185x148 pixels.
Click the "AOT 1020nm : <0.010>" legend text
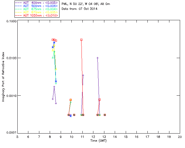tap(40, 15)
